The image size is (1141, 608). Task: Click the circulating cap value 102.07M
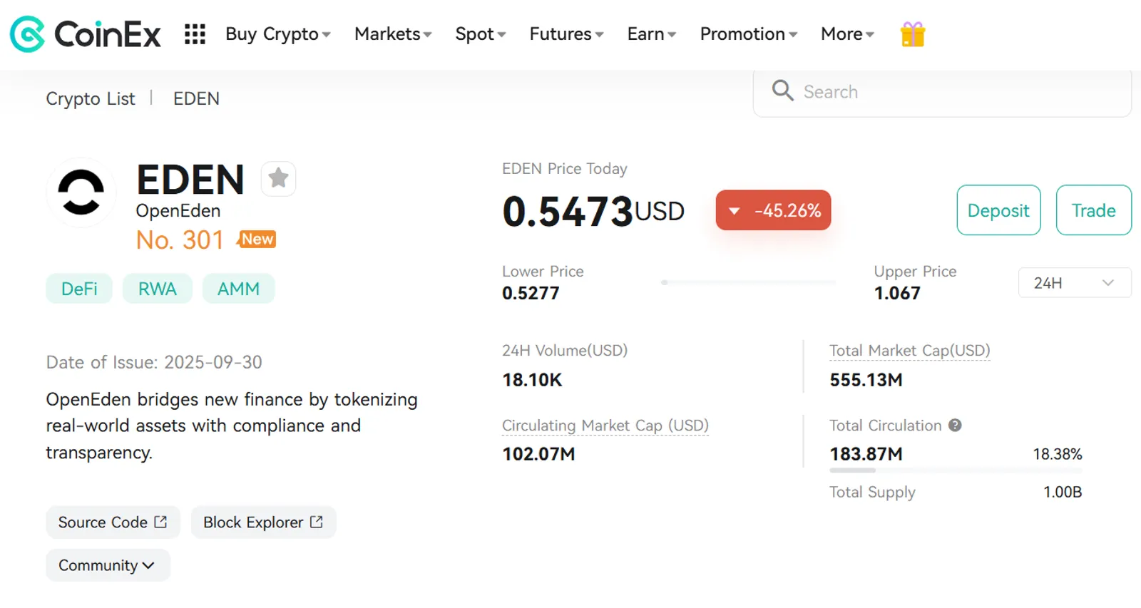click(538, 454)
